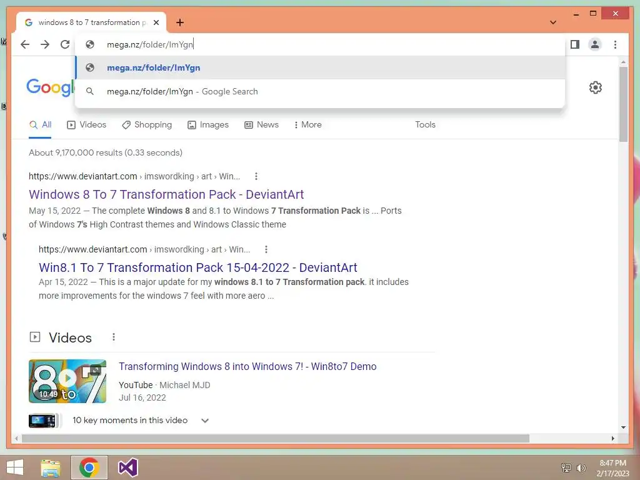
Task: Open the tab search dropdown arrow
Action: click(x=553, y=22)
